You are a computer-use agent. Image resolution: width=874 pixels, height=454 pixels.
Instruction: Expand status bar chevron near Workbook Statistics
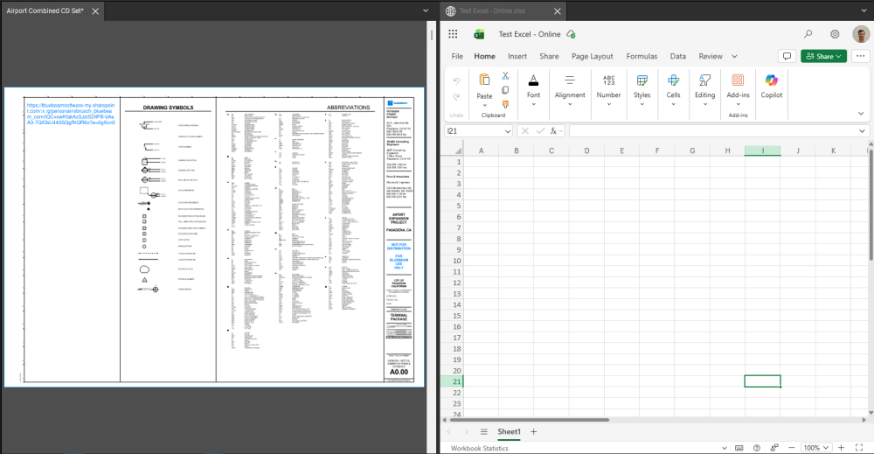pyautogui.click(x=724, y=448)
